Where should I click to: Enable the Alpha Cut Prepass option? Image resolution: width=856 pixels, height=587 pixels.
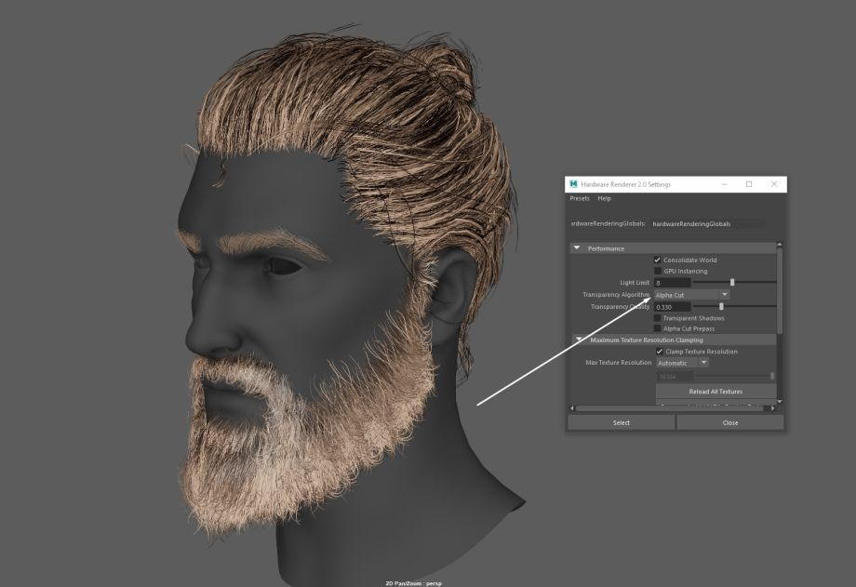click(658, 328)
